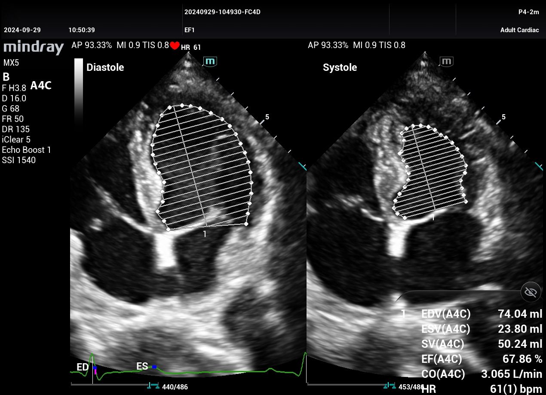Click the EF(A4C) result value
The width and height of the screenshot is (546, 395).
522,359
